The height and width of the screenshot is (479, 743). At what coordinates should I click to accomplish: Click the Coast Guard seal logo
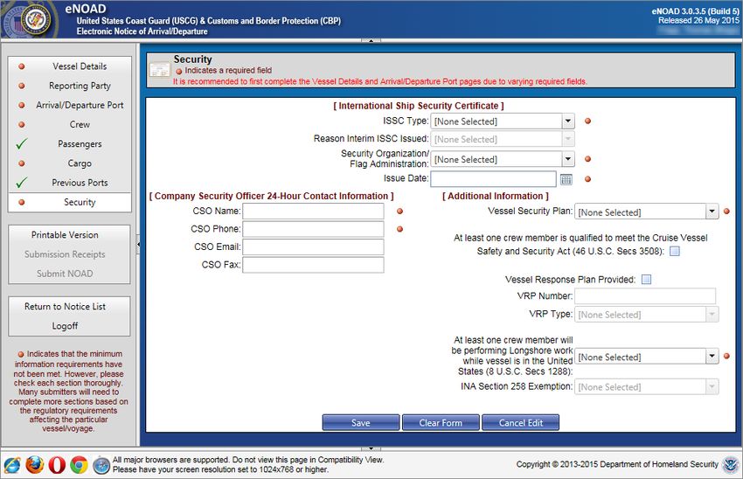(36, 20)
